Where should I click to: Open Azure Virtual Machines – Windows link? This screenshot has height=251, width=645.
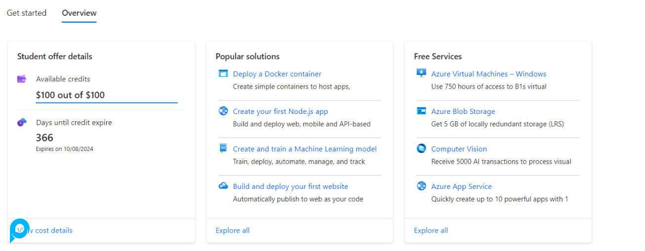[489, 74]
